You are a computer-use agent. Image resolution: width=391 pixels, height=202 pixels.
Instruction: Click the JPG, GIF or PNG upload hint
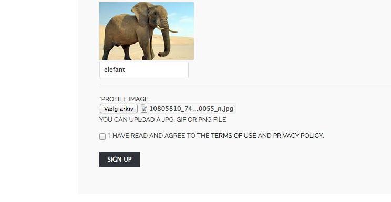point(163,120)
